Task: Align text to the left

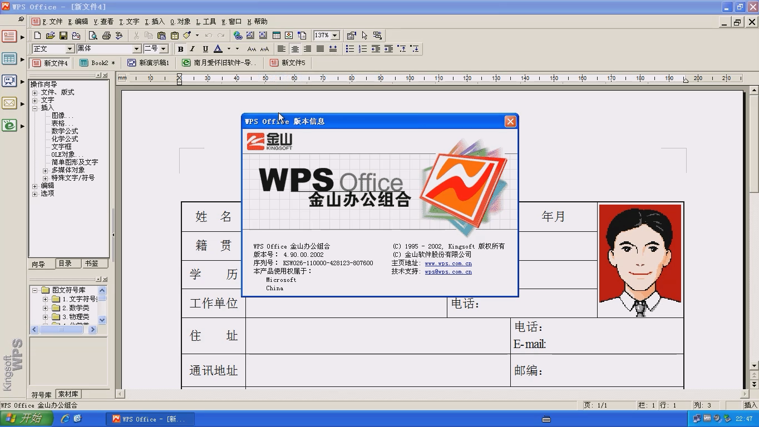Action: pyautogui.click(x=282, y=49)
